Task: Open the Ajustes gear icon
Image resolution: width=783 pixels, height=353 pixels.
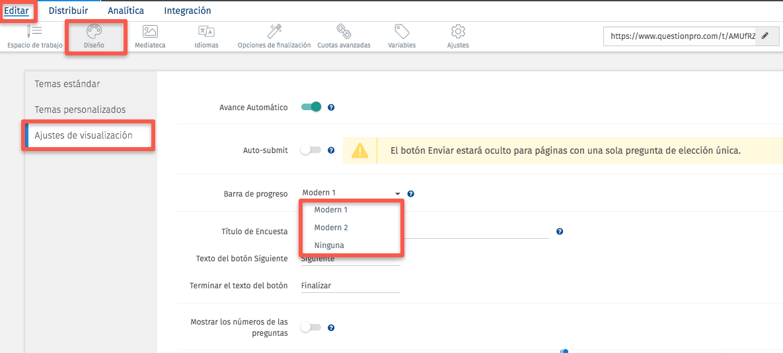Action: tap(458, 32)
